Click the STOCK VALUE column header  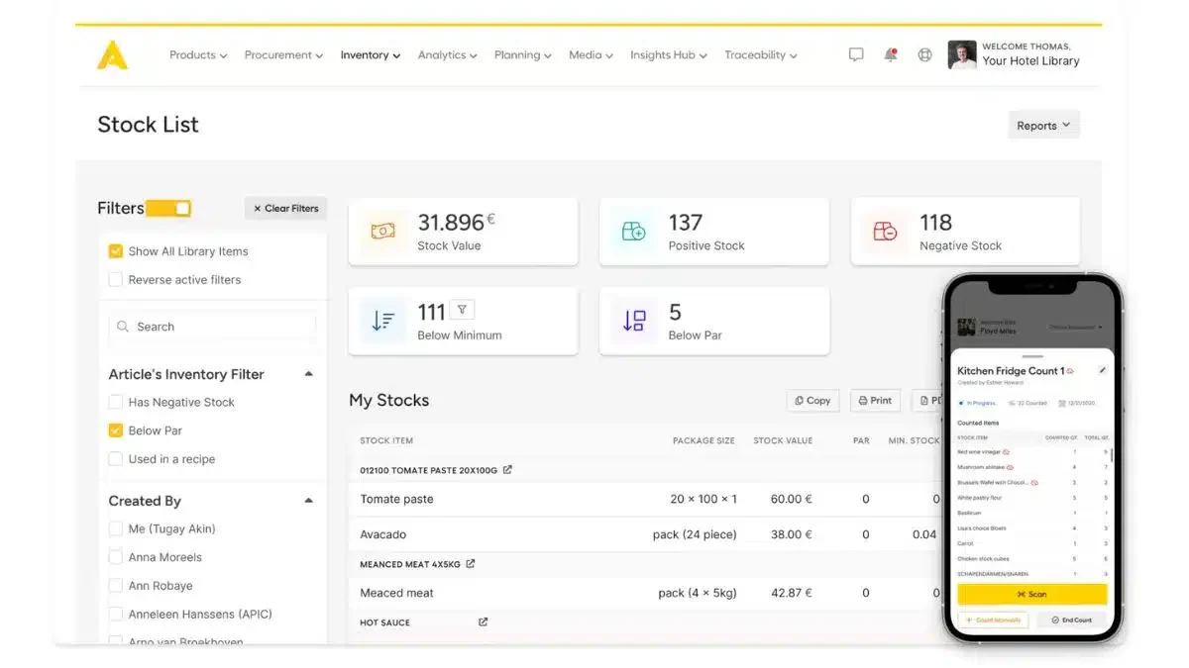coord(783,440)
